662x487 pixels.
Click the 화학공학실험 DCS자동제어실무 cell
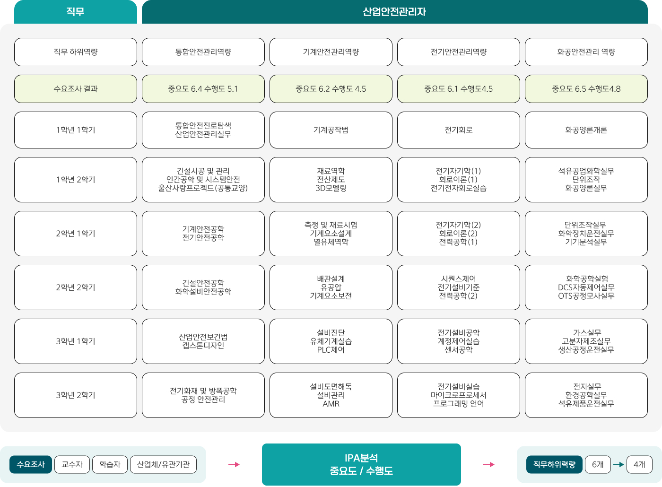[586, 287]
